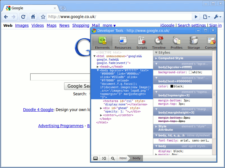This screenshot has height=168, width=225.
Task: Open the Google more dropdown menu
Action: tap(109, 25)
